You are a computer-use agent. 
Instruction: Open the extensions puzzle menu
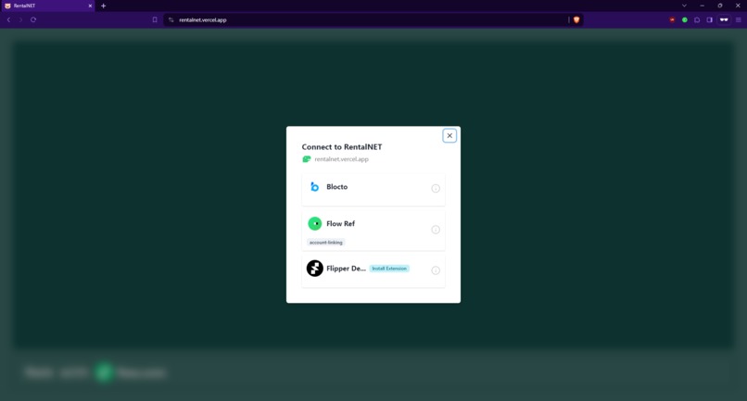click(697, 20)
